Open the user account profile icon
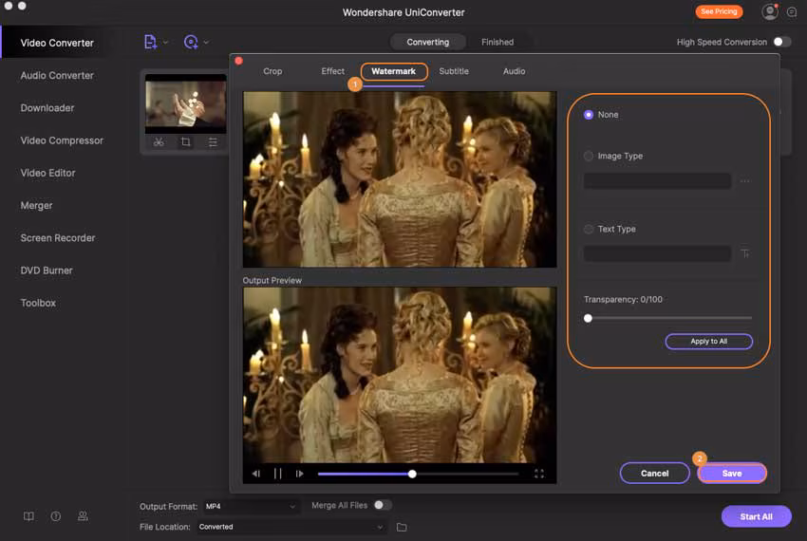Screen dimensions: 807x541 pyautogui.click(x=769, y=12)
